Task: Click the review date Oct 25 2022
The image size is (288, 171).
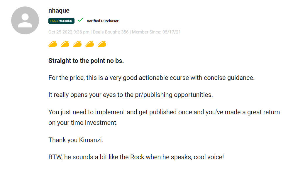Action: 69,32
